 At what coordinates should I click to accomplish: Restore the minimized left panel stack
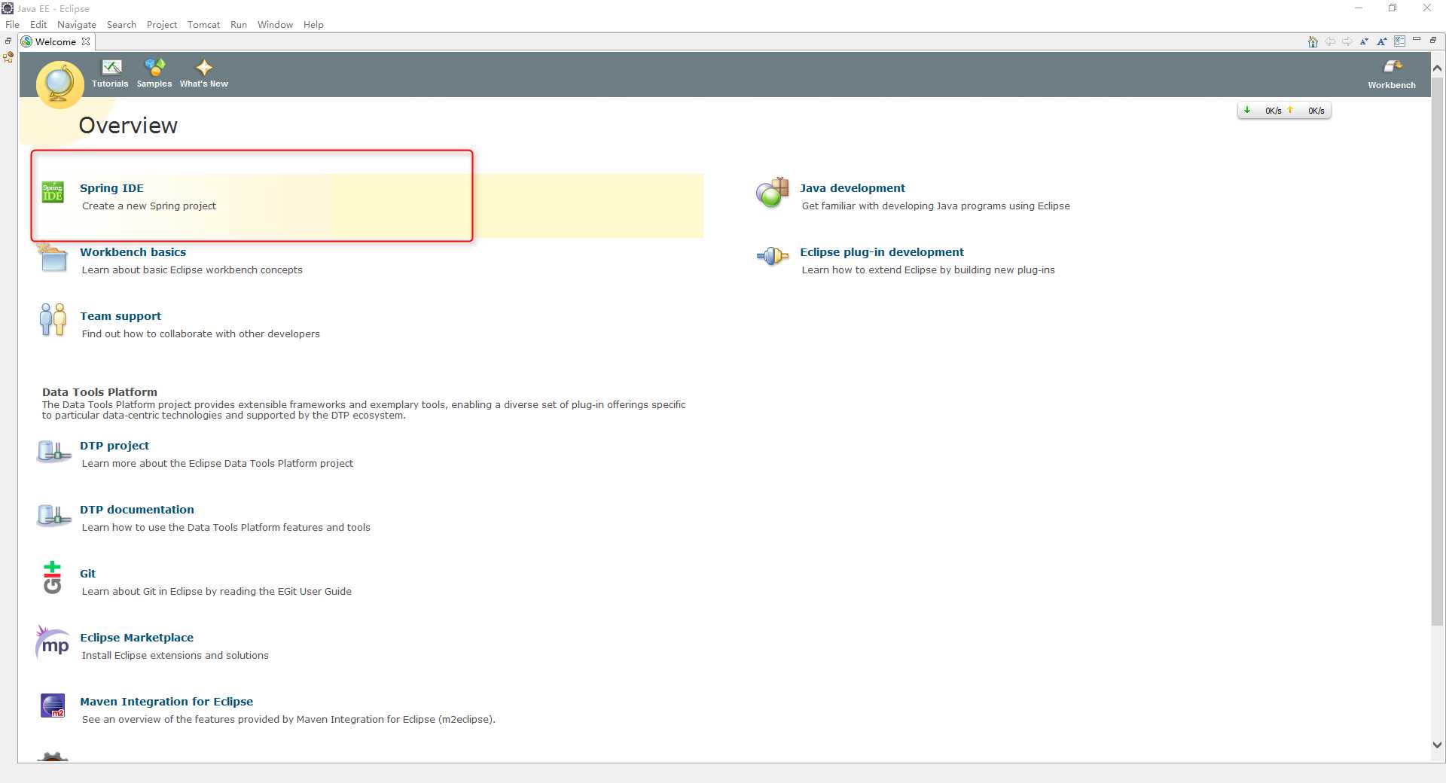coord(8,41)
